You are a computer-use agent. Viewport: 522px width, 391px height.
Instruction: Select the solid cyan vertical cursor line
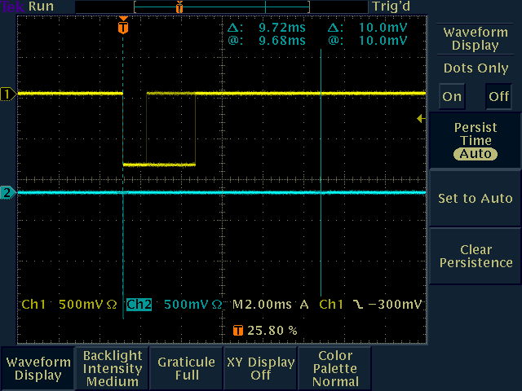coord(321,173)
